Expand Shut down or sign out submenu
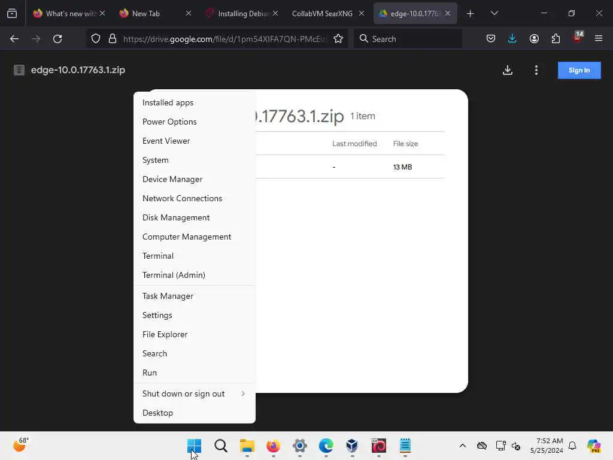The image size is (613, 460). (195, 394)
